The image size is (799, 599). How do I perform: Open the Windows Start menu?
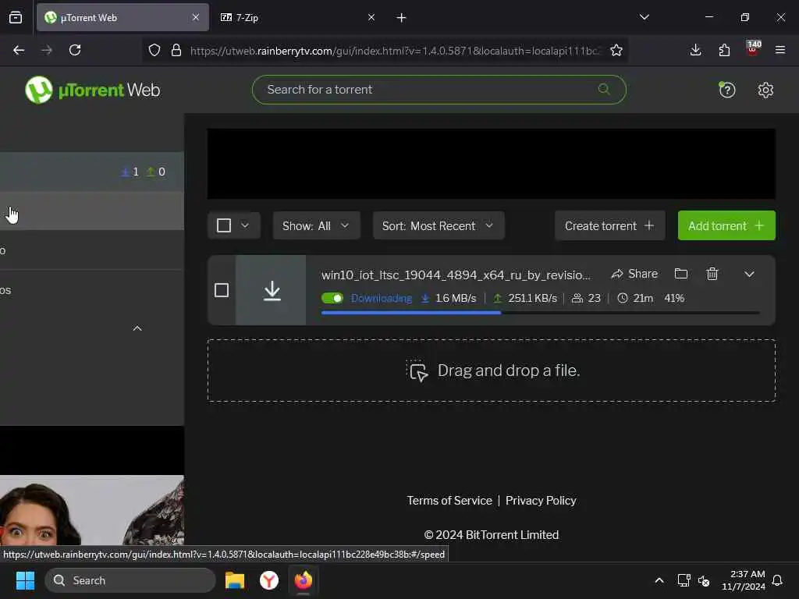point(26,580)
